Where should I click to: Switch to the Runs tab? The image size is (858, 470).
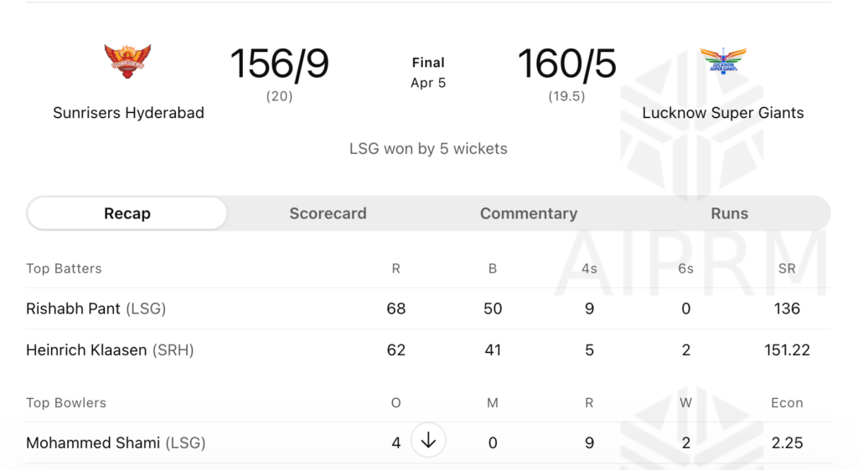pos(729,213)
